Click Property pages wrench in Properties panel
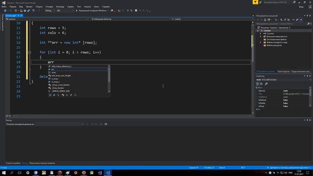This screenshot has height=176, width=313. point(266,84)
